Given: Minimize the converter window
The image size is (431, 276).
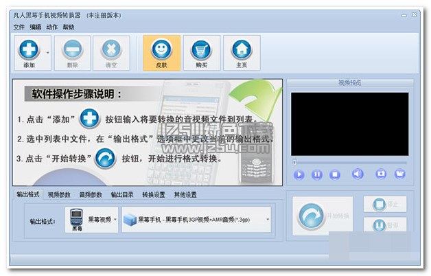Looking at the screenshot, I should coord(404,15).
